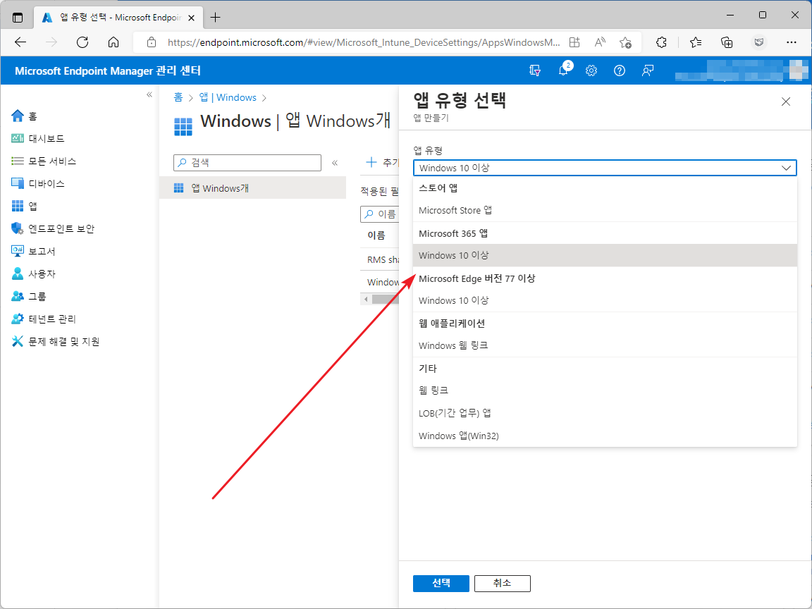Open the notifications bell icon
This screenshot has width=812, height=609.
(x=563, y=70)
